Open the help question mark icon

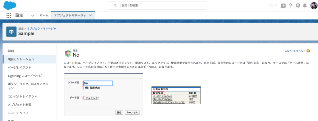290,6
